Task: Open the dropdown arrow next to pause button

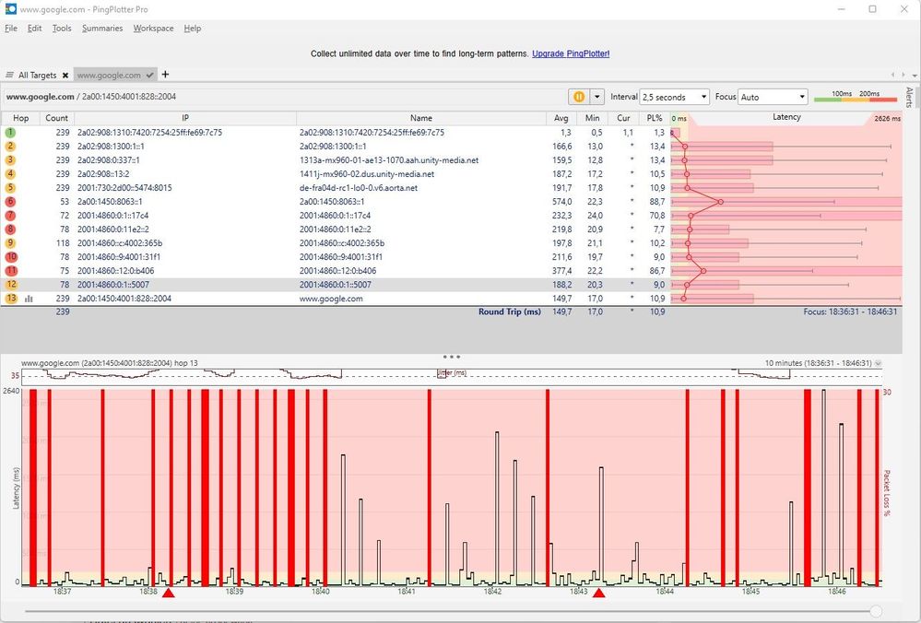Action: (596, 97)
